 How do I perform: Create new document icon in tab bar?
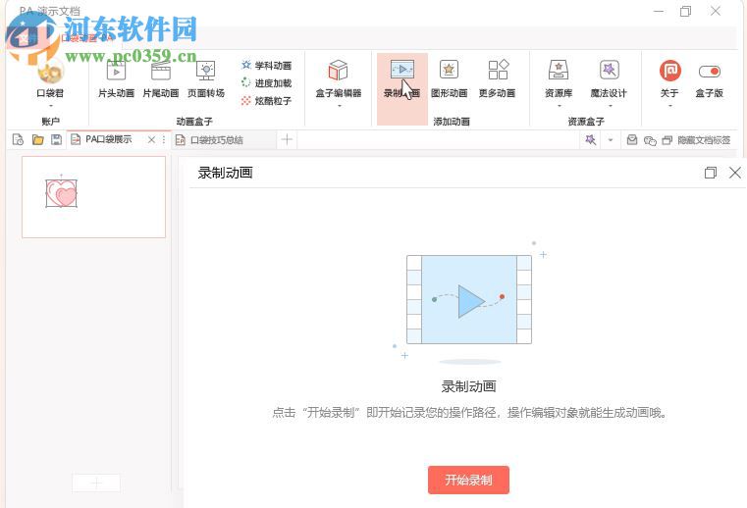[18, 139]
